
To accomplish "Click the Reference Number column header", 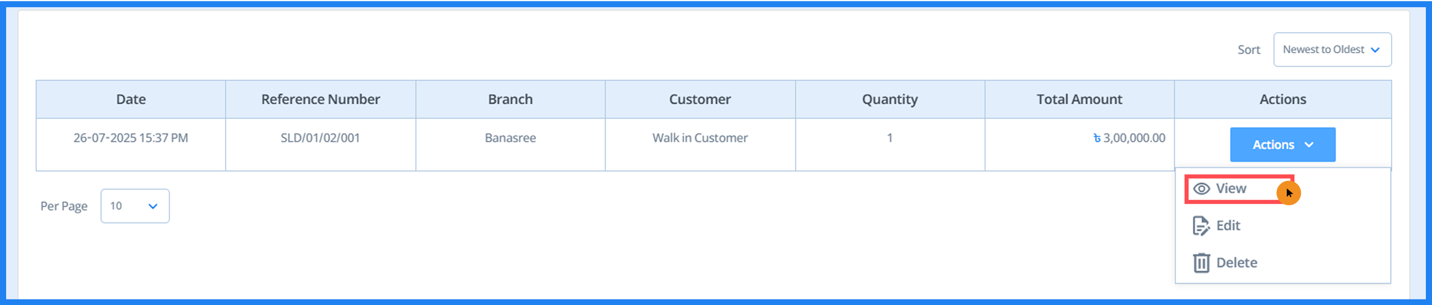I will (320, 99).
